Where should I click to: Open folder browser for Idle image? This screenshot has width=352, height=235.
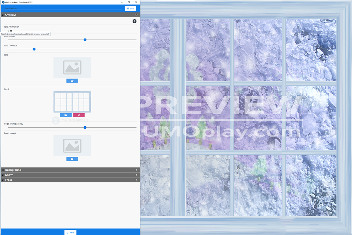tap(72, 81)
